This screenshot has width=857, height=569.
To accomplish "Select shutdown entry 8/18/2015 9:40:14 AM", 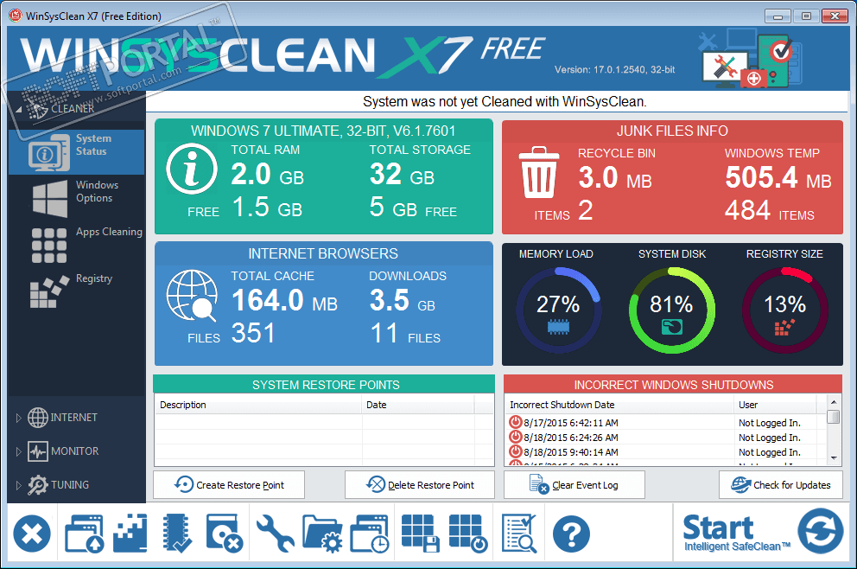I will (666, 452).
